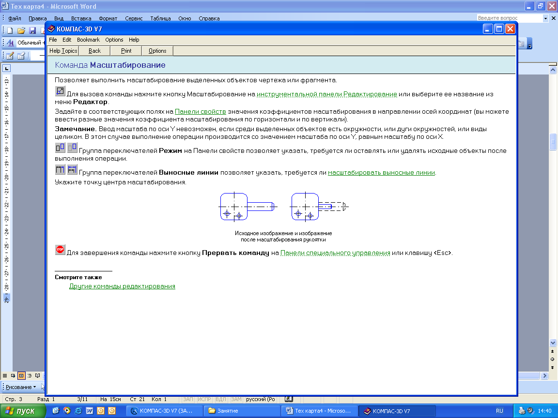Image resolution: width=558 pixels, height=418 pixels.
Task: Switch Word to Outline view icon
Action: (30, 376)
